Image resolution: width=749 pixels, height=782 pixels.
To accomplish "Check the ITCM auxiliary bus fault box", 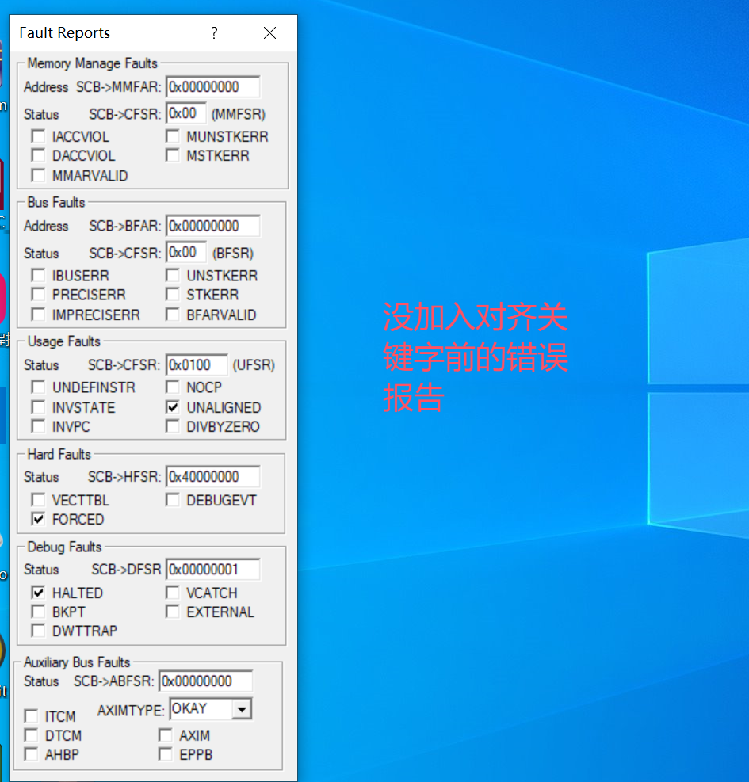I will (31, 716).
